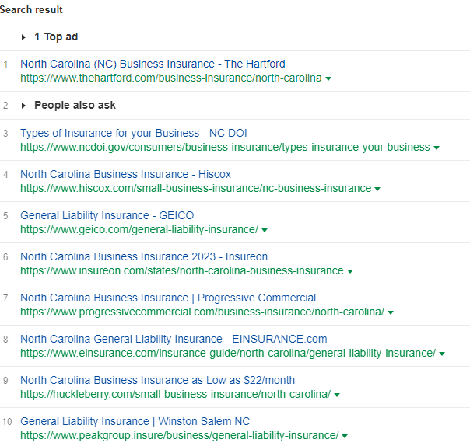Image resolution: width=470 pixels, height=446 pixels.
Task: Open 'Types of Insurance for your Business - NC DOI'
Action: pyautogui.click(x=133, y=133)
